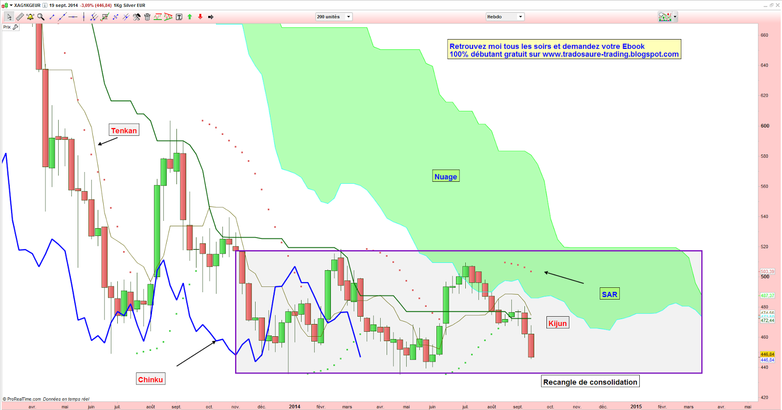Viewport: 782px width, 410px height.
Task: Click the candlestick chart style icon
Action: point(5,5)
